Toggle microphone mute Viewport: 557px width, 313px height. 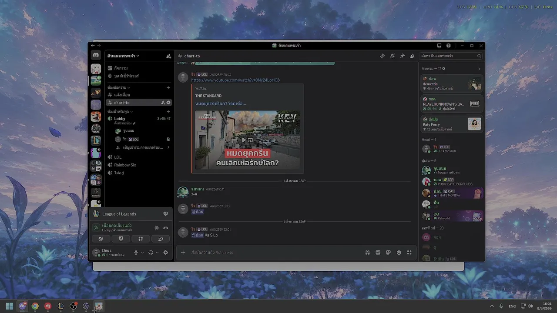136,253
